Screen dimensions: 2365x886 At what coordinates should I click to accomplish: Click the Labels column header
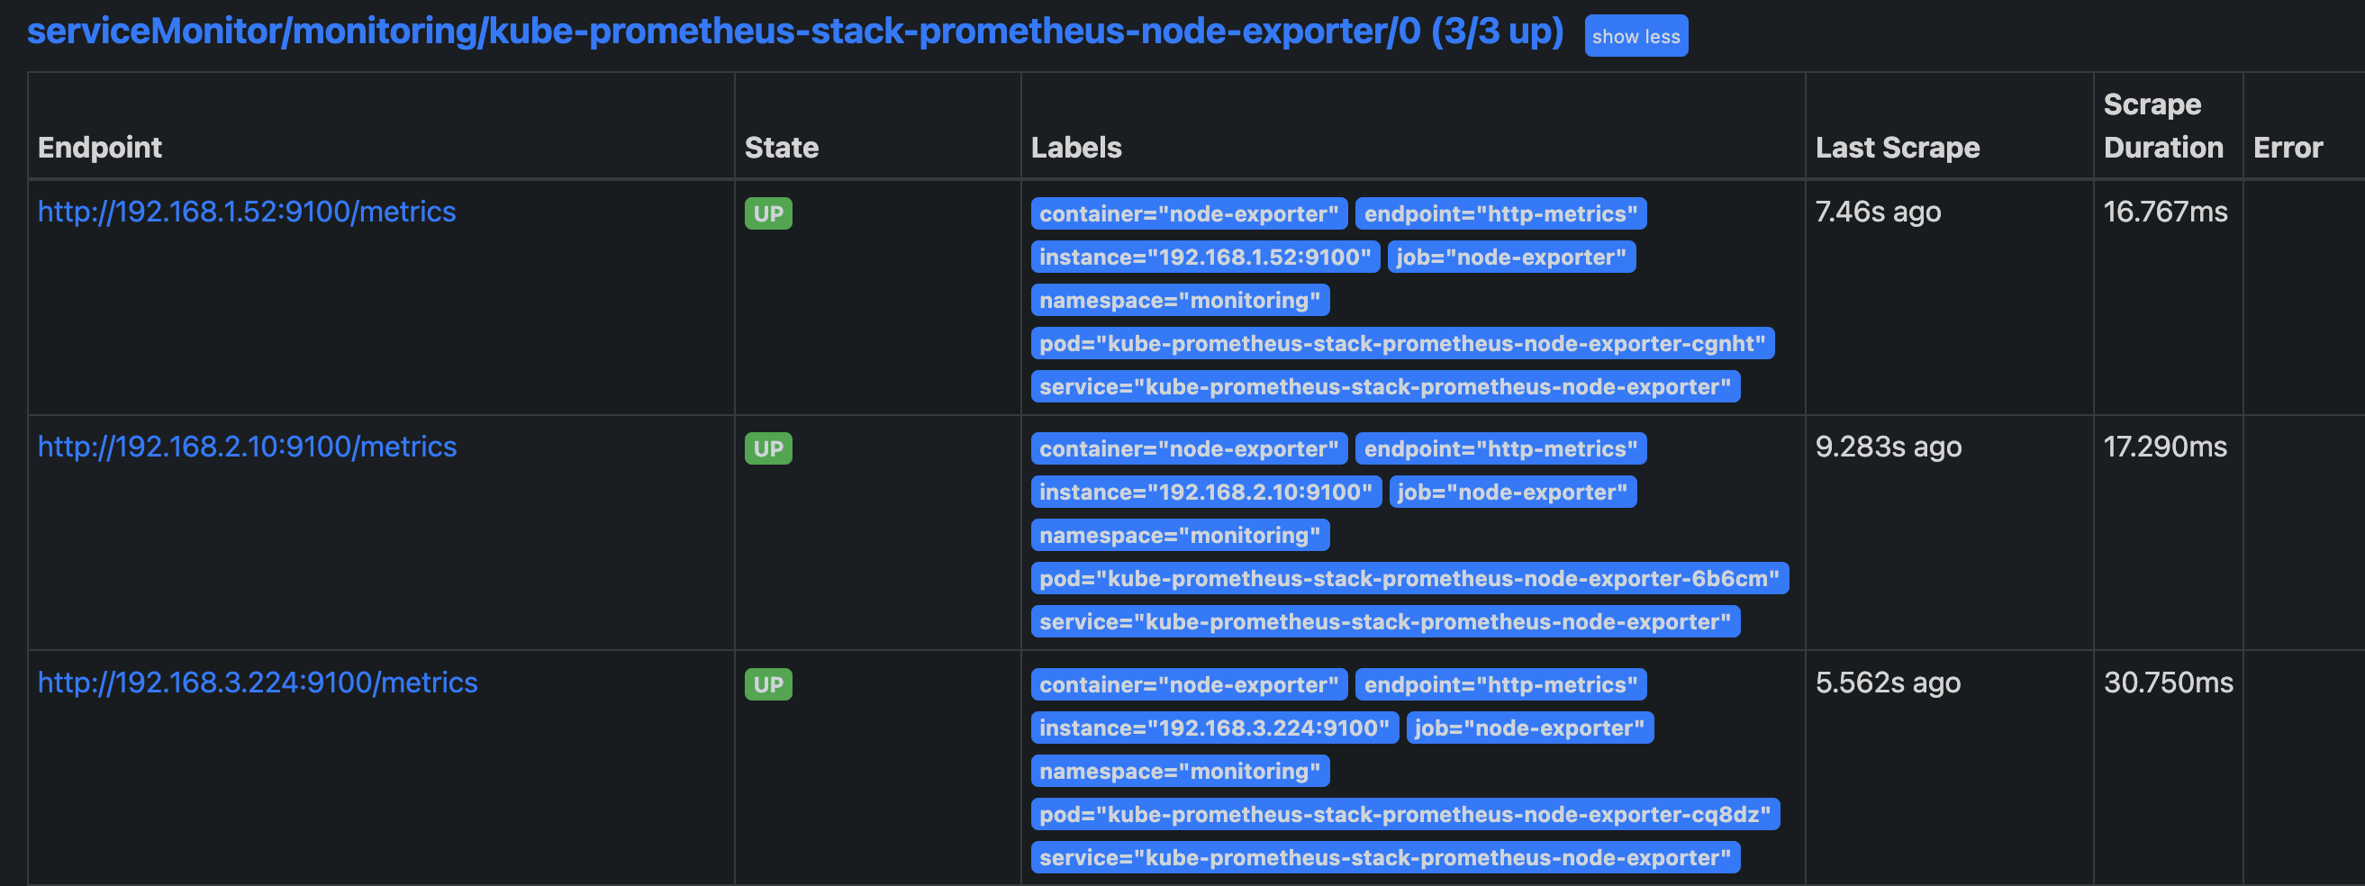[x=1076, y=148]
